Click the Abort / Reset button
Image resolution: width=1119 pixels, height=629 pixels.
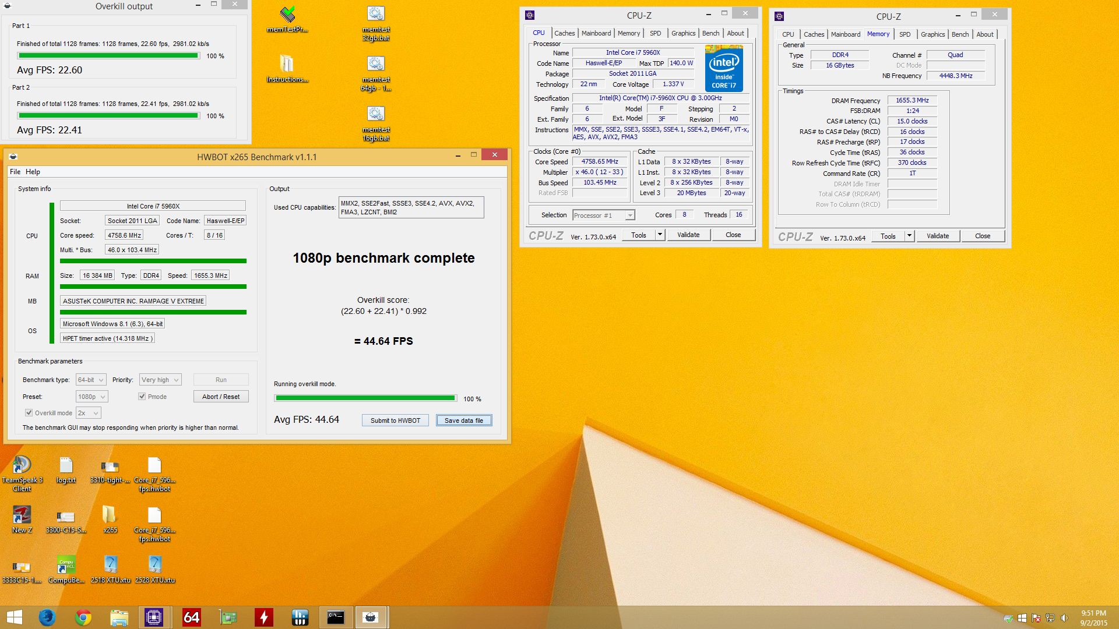pos(221,397)
